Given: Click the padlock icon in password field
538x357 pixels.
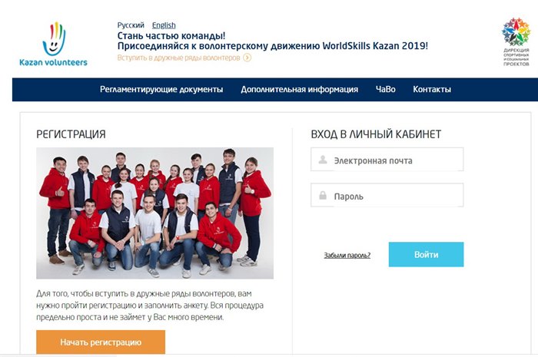Looking at the screenshot, I should [323, 195].
